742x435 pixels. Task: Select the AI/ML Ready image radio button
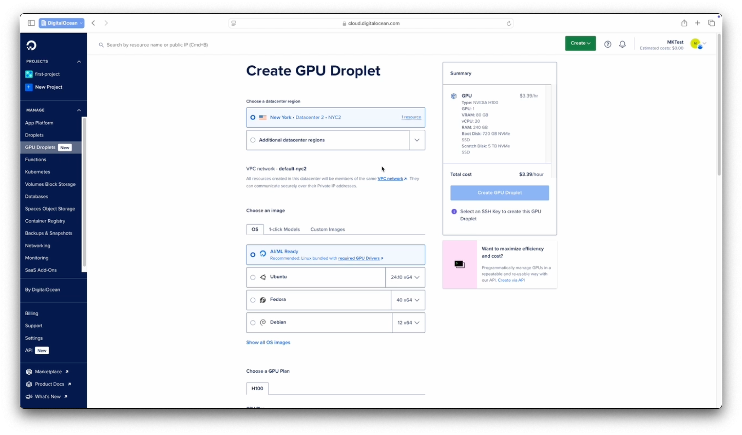pos(253,254)
